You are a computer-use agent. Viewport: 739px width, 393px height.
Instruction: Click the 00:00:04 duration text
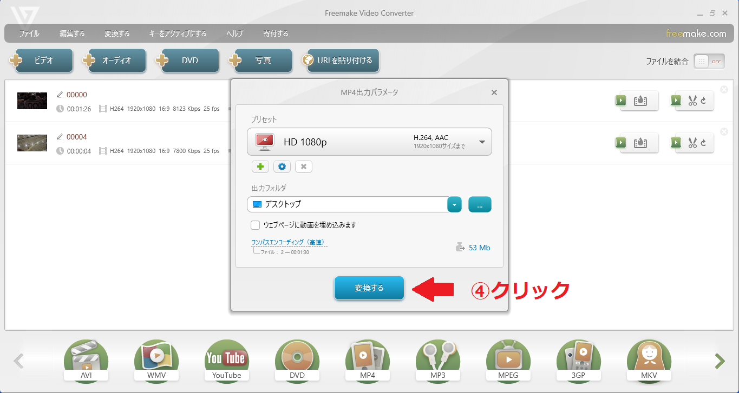coord(79,151)
